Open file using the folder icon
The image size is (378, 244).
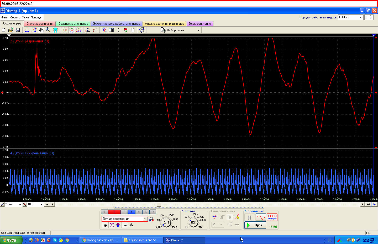pyautogui.click(x=10, y=30)
